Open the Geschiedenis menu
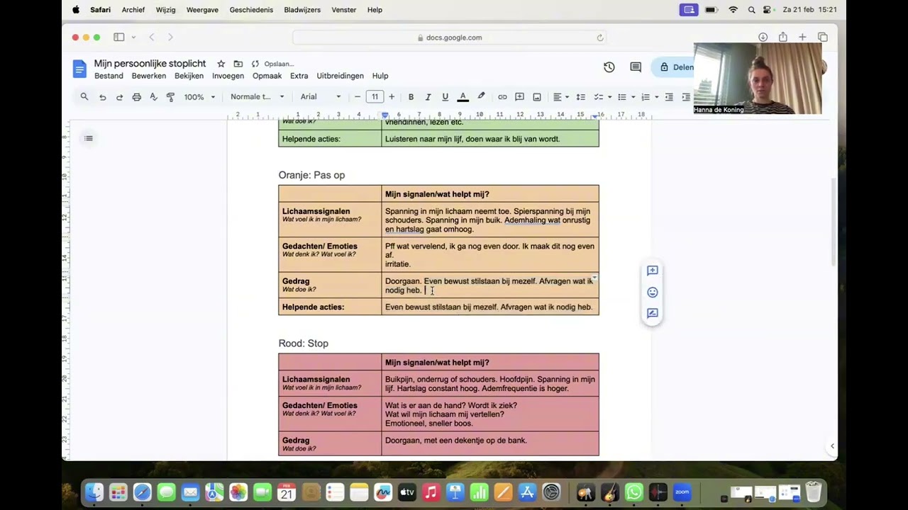This screenshot has height=510, width=908. 251,10
